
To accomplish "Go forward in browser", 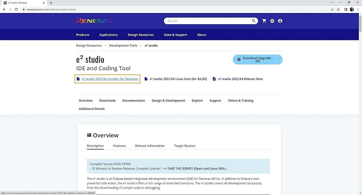I will tap(10, 10).
